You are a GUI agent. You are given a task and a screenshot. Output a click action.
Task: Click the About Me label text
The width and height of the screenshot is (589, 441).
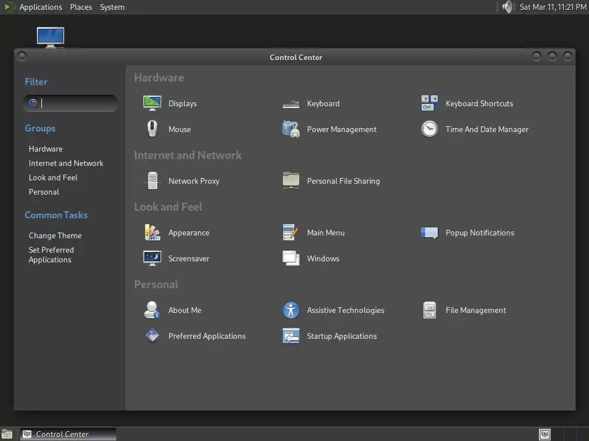[x=185, y=311]
